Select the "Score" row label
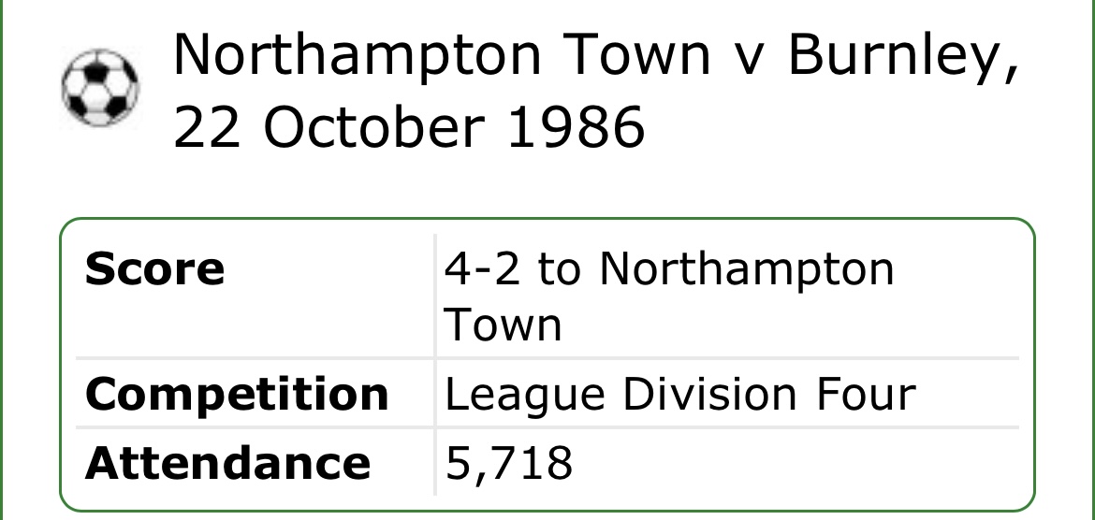 coord(154,270)
